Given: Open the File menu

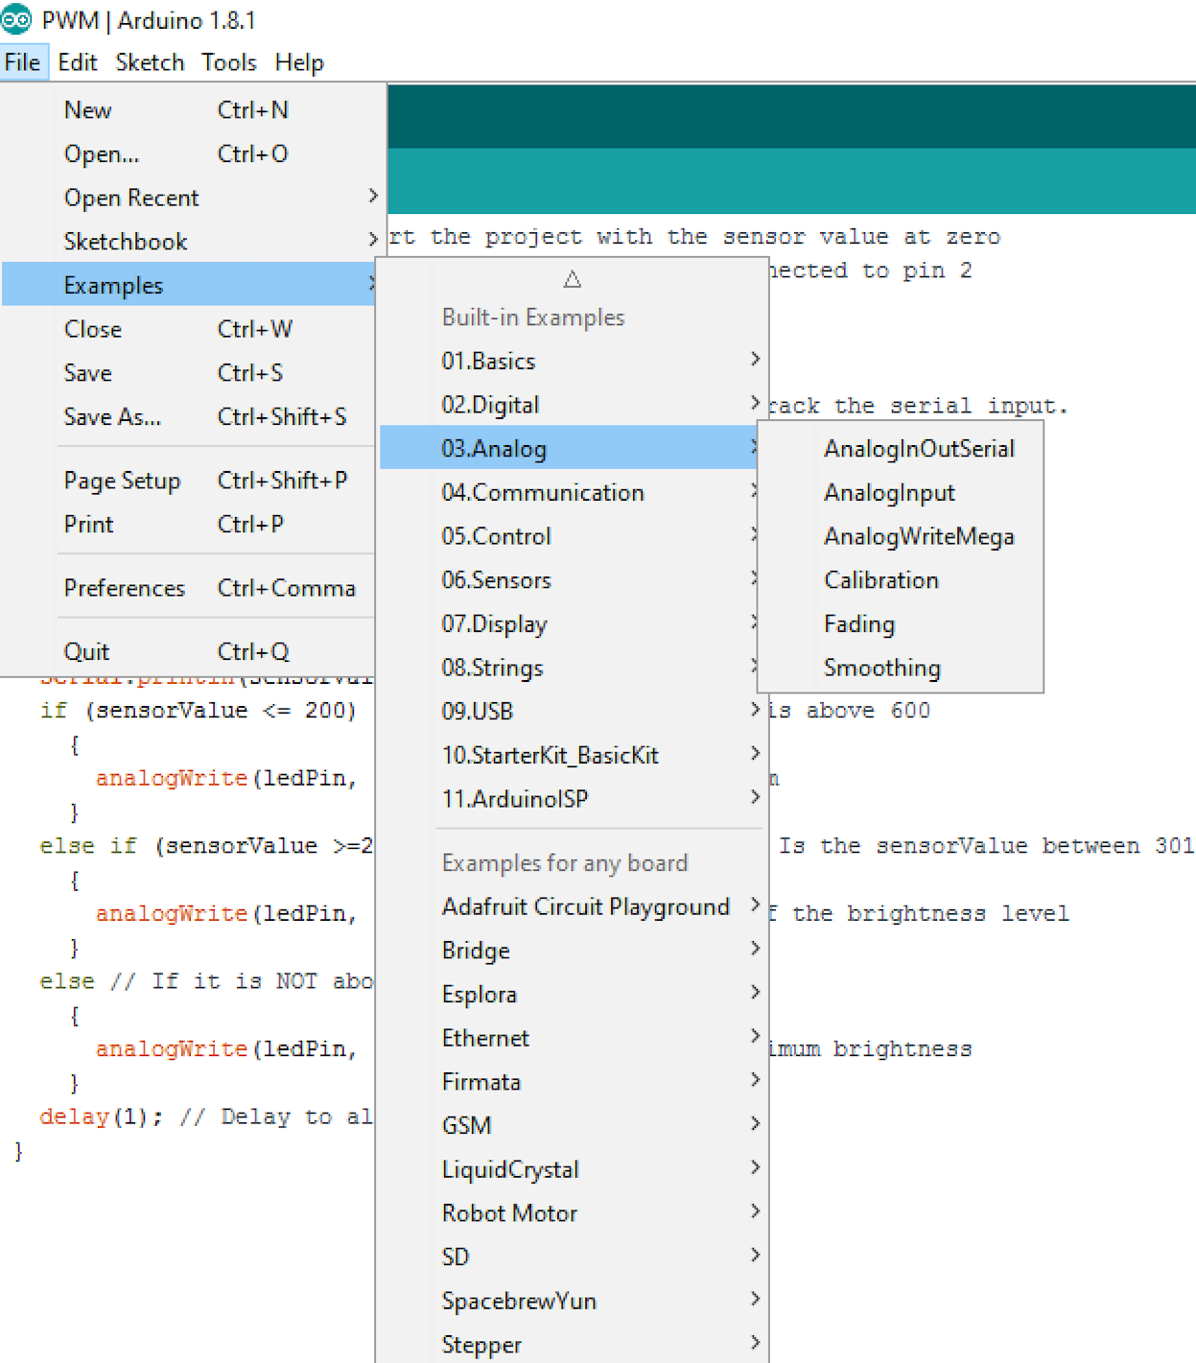Looking at the screenshot, I should pyautogui.click(x=23, y=62).
